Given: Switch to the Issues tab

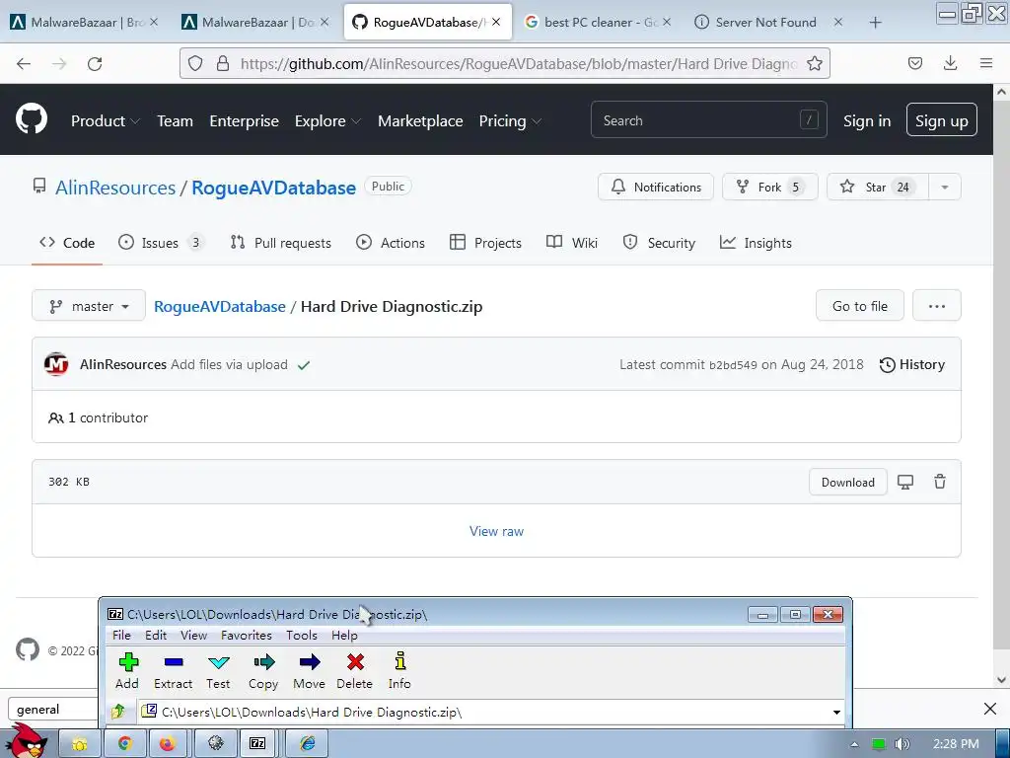Looking at the screenshot, I should tap(161, 243).
